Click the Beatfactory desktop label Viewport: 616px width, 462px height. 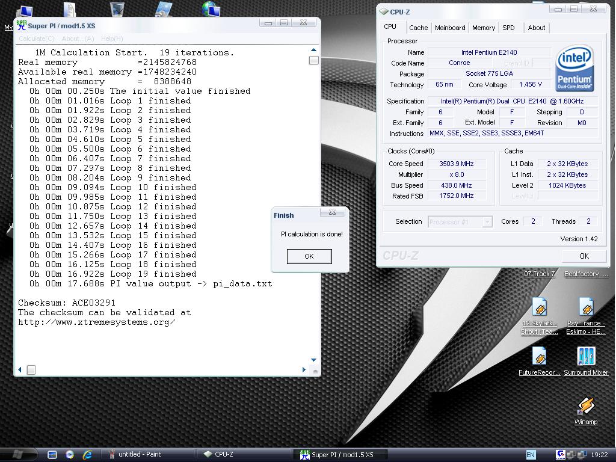(586, 274)
